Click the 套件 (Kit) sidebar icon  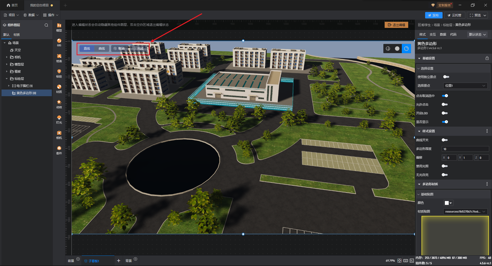point(59,150)
